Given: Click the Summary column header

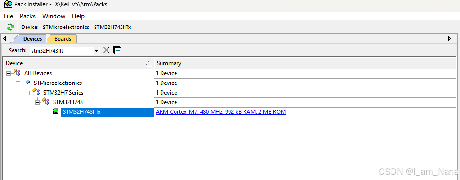Looking at the screenshot, I should tap(305, 63).
